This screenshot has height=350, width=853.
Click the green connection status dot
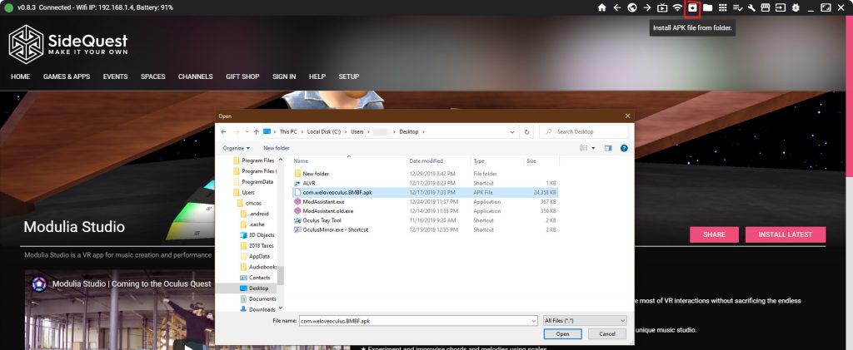point(8,7)
